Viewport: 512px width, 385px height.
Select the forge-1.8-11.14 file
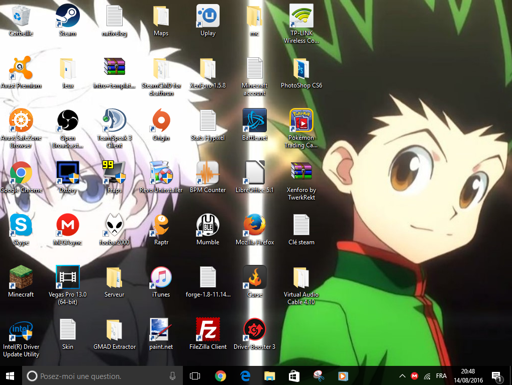208,277
